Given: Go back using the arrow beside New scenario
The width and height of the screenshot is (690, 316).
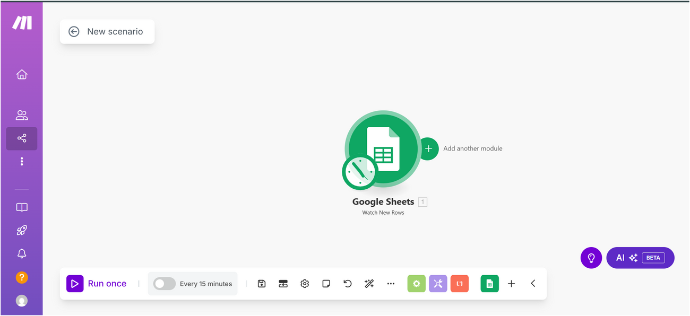Looking at the screenshot, I should (74, 32).
